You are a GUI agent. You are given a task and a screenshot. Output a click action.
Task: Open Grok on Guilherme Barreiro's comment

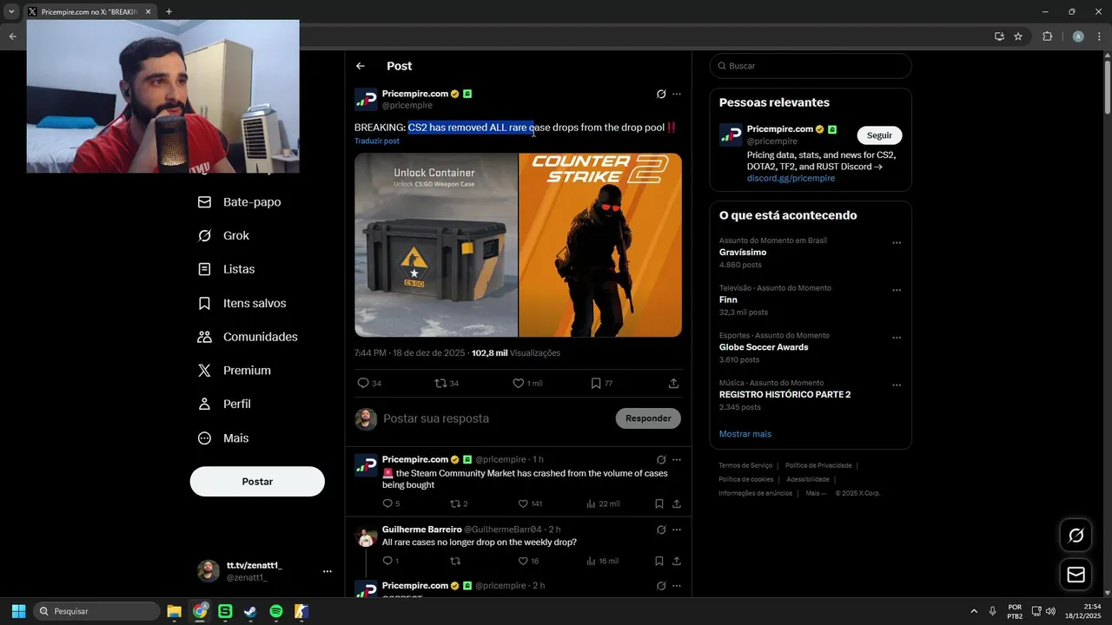coord(661,530)
